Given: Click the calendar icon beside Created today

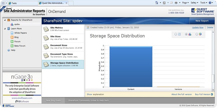Looking at the screenshot, I should 88,28.
